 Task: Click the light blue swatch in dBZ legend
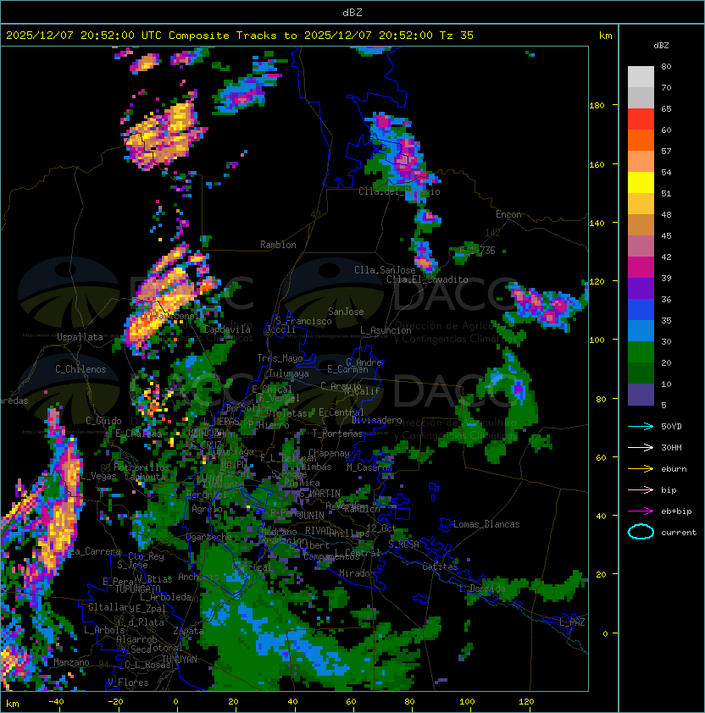click(641, 331)
